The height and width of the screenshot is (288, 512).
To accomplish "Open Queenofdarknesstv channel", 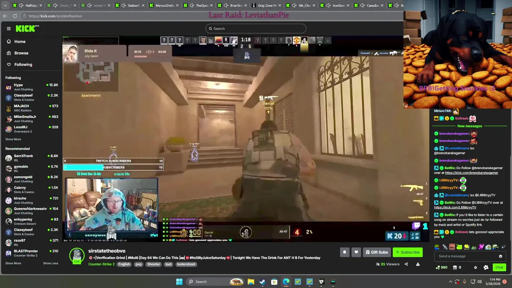I will click(x=32, y=210).
